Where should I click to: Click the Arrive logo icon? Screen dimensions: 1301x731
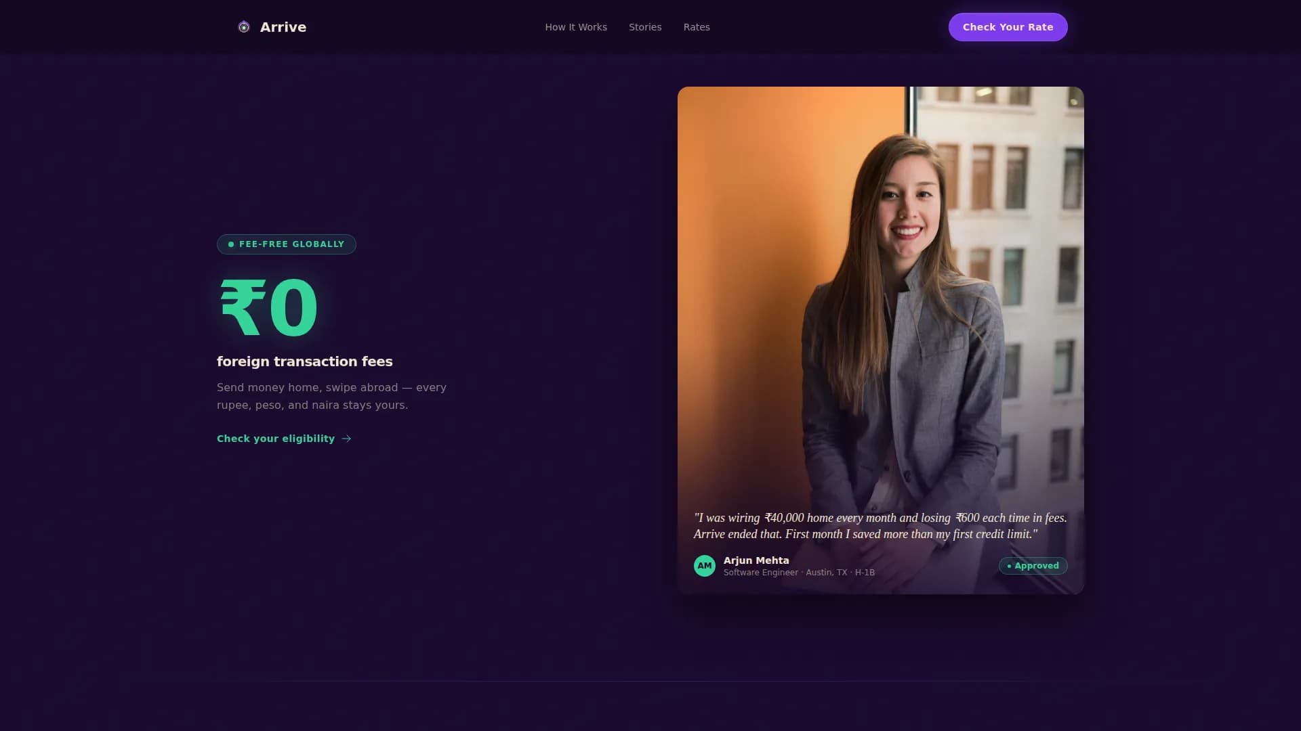click(x=244, y=27)
